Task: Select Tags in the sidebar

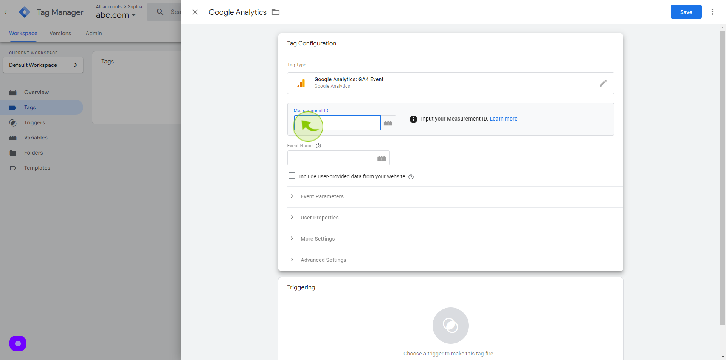Action: tap(41, 107)
